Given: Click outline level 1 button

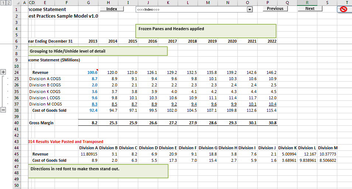Looking at the screenshot, I should point(2,3).
